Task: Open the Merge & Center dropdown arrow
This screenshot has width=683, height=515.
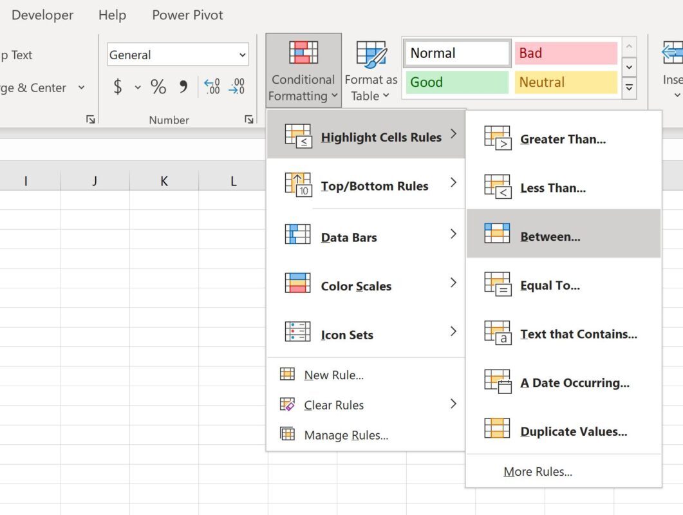Action: click(80, 88)
